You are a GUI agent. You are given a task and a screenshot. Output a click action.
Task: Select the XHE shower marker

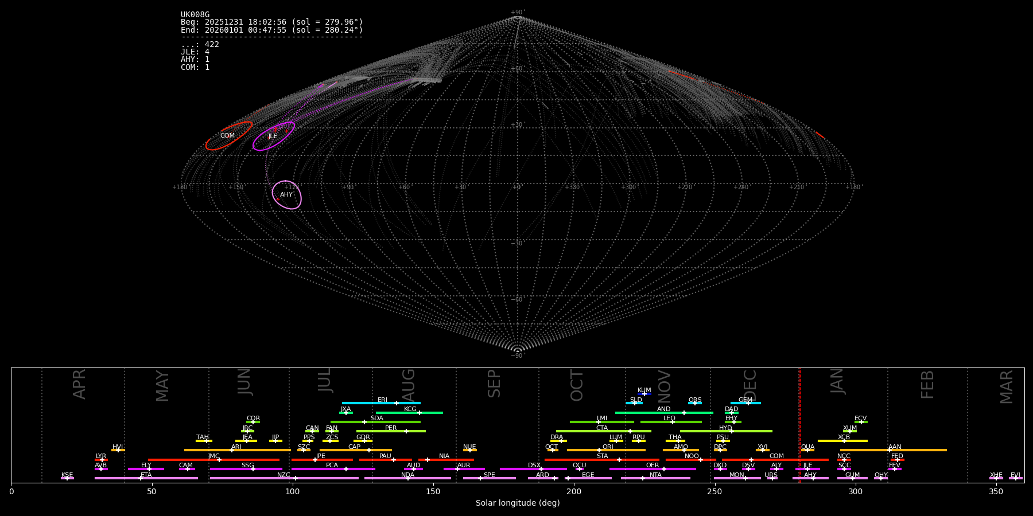[996, 478]
